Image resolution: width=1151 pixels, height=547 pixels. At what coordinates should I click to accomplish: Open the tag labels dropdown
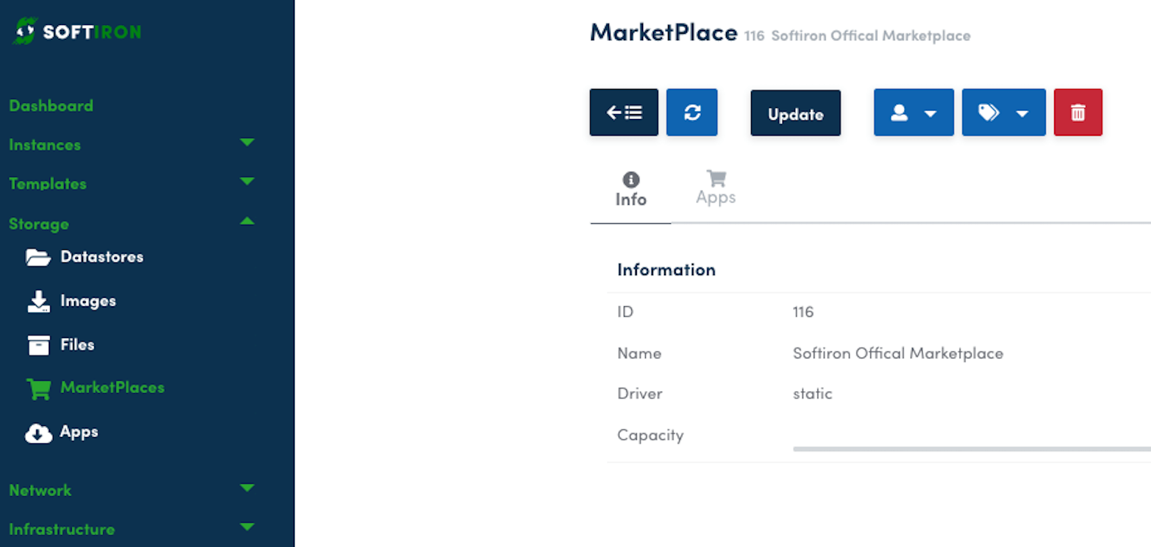pyautogui.click(x=1003, y=113)
